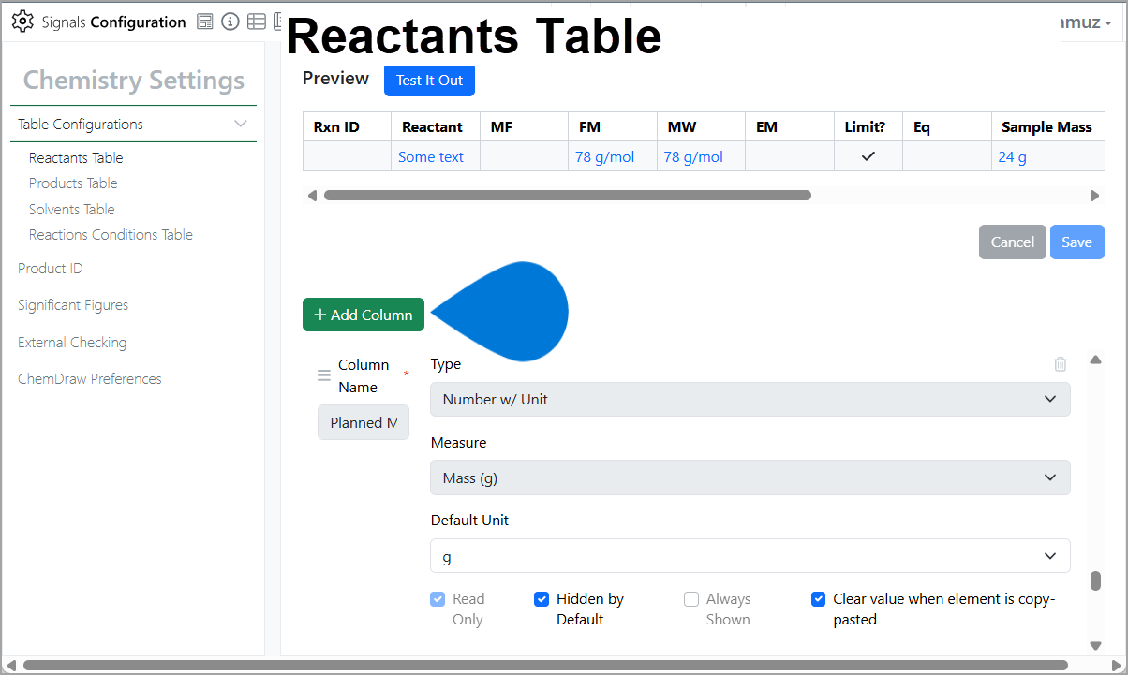Click the info circle icon in top toolbar
This screenshot has width=1128, height=675.
(x=230, y=20)
